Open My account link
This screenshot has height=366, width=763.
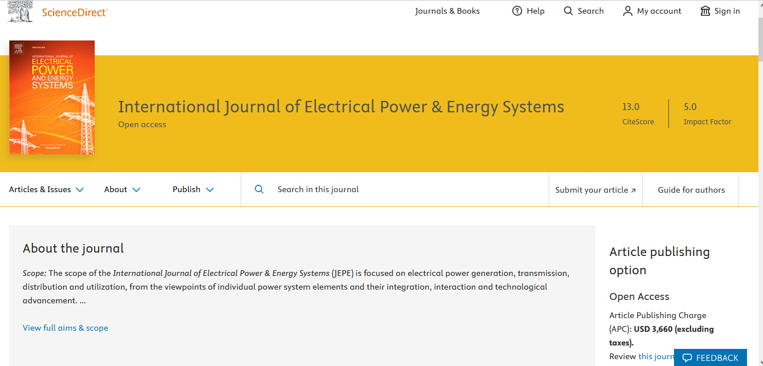659,11
